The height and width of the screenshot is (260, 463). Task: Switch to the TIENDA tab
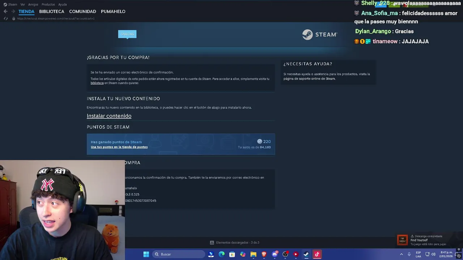(x=26, y=12)
